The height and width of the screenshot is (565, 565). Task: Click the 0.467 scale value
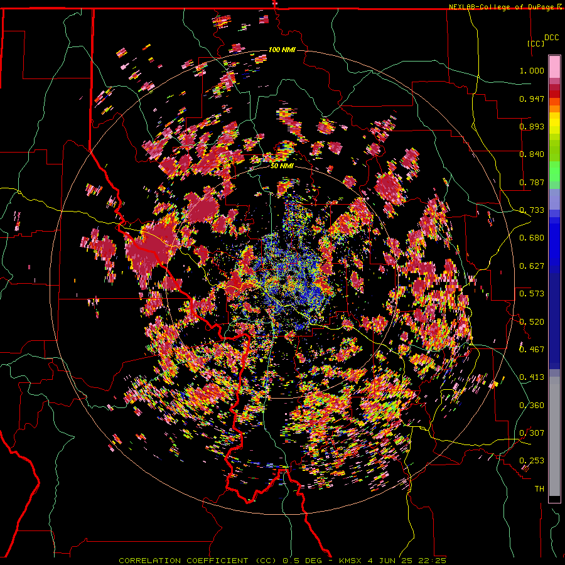pos(532,350)
